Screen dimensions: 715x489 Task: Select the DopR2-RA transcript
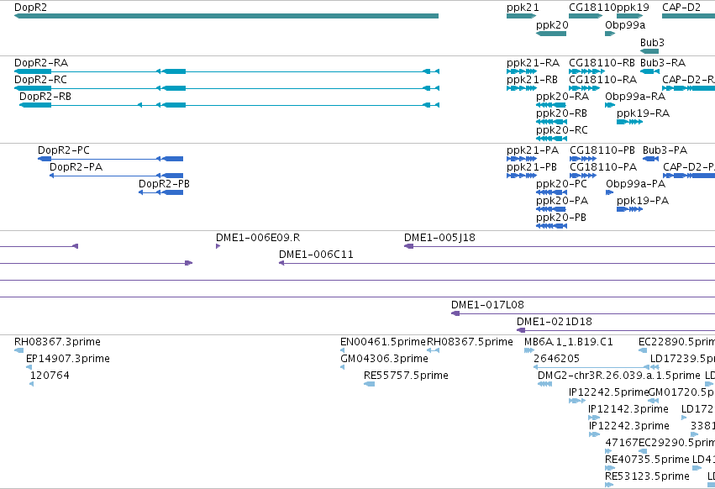pyautogui.click(x=227, y=71)
